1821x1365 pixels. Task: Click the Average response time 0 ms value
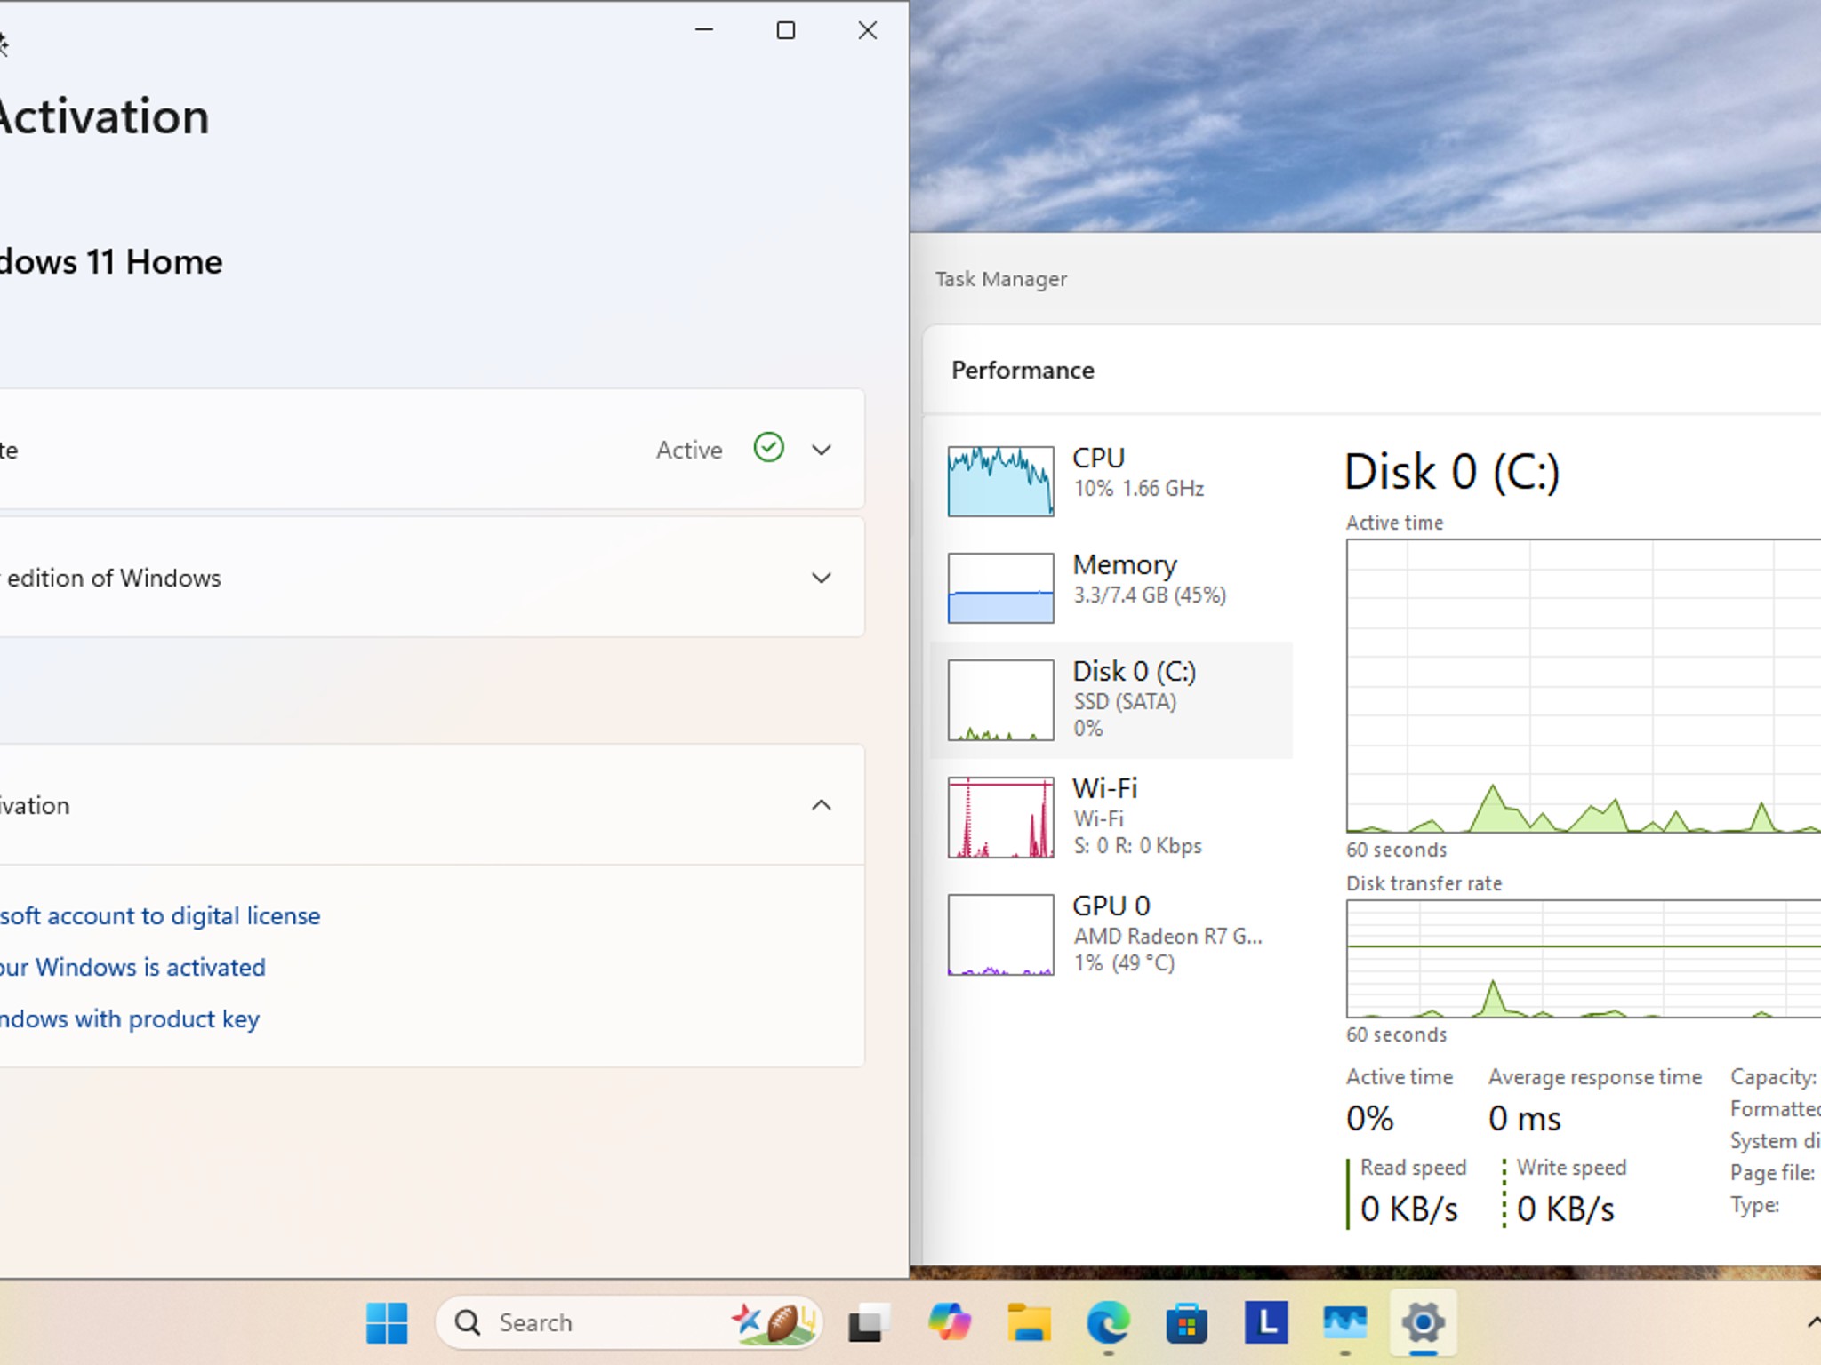[x=1525, y=1119]
